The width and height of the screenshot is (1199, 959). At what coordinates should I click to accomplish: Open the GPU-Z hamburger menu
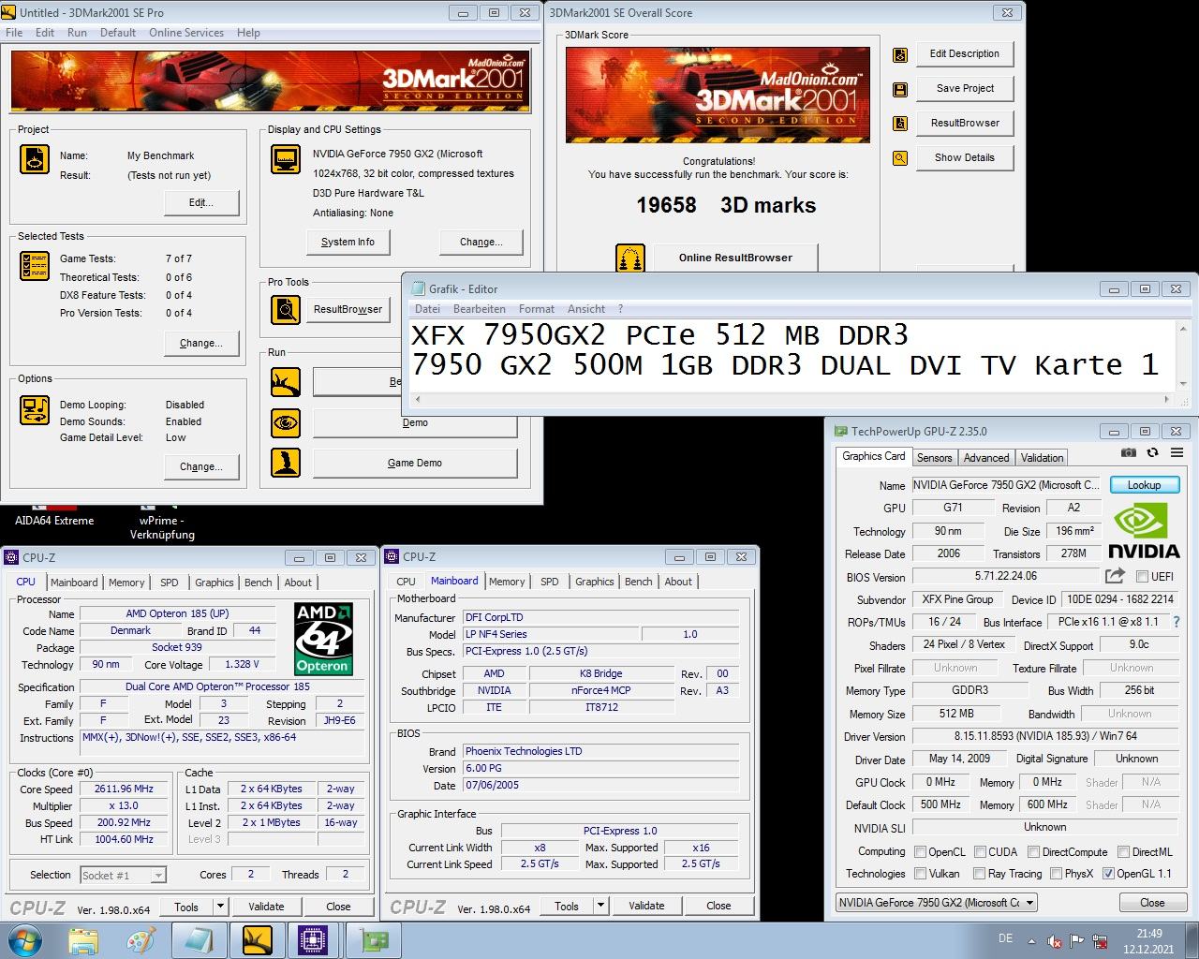pos(1177,452)
